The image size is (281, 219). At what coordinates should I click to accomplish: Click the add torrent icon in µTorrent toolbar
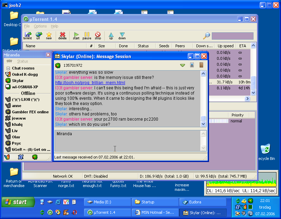click(27, 35)
